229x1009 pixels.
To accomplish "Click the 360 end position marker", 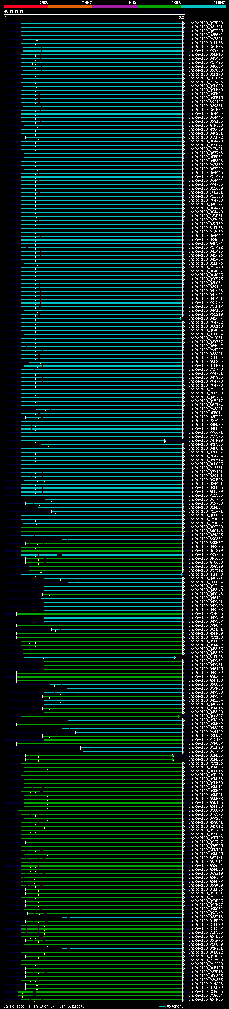I will [181, 18].
